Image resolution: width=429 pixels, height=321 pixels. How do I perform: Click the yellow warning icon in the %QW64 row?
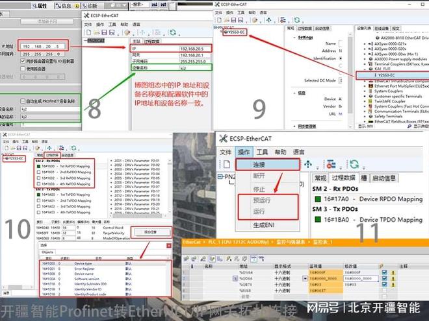coord(393,272)
